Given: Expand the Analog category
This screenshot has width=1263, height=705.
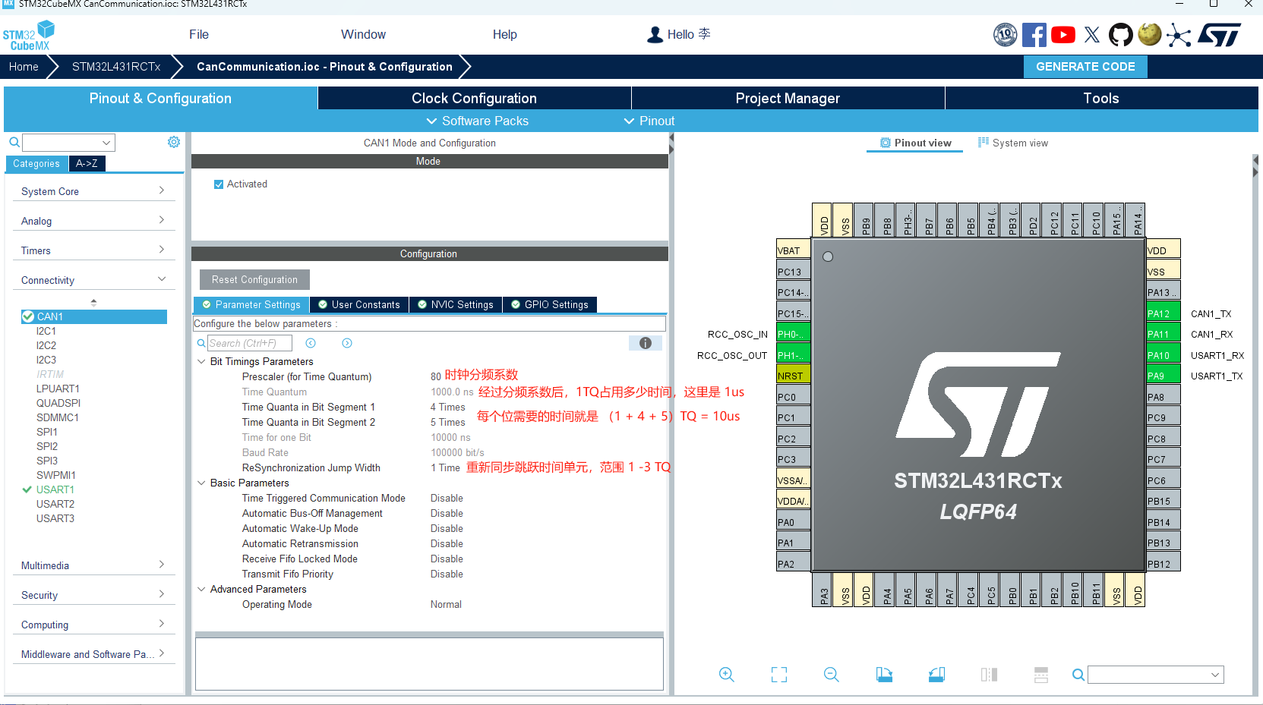Looking at the screenshot, I should pyautogui.click(x=93, y=221).
